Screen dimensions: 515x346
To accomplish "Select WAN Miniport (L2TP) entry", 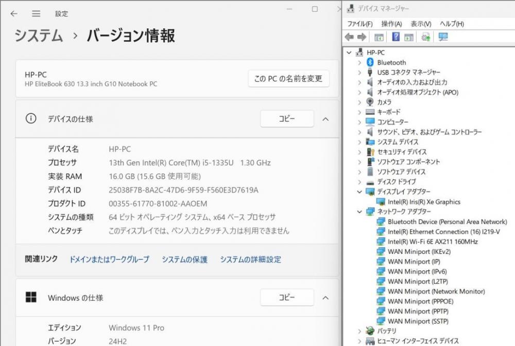I will (x=418, y=281).
